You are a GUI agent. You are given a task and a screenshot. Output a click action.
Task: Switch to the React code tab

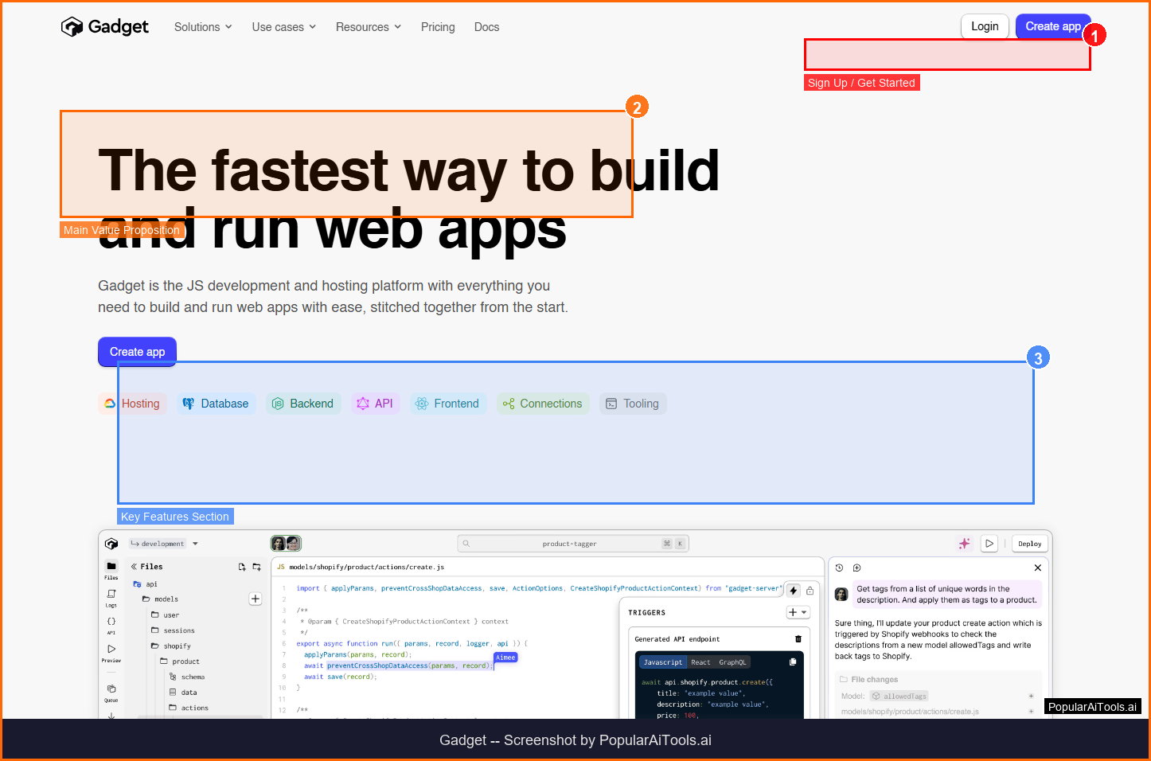[700, 662]
